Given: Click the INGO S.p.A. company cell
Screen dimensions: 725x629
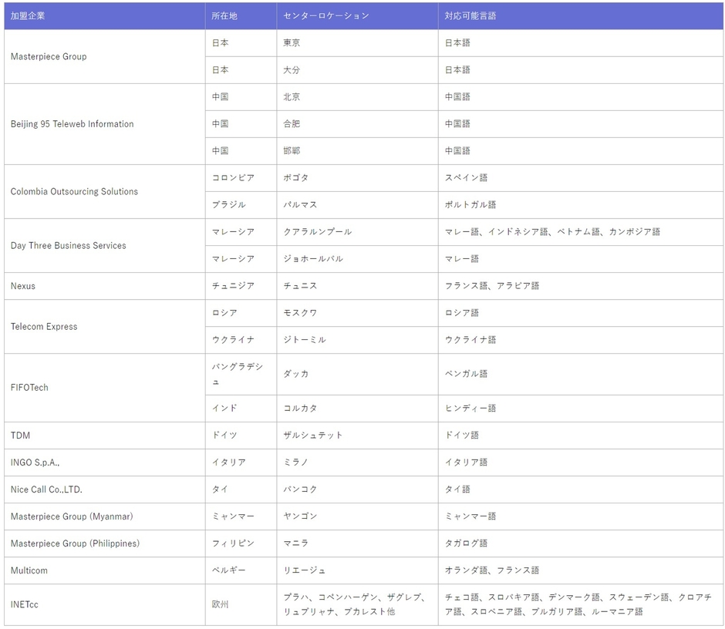Looking at the screenshot, I should pyautogui.click(x=35, y=462).
